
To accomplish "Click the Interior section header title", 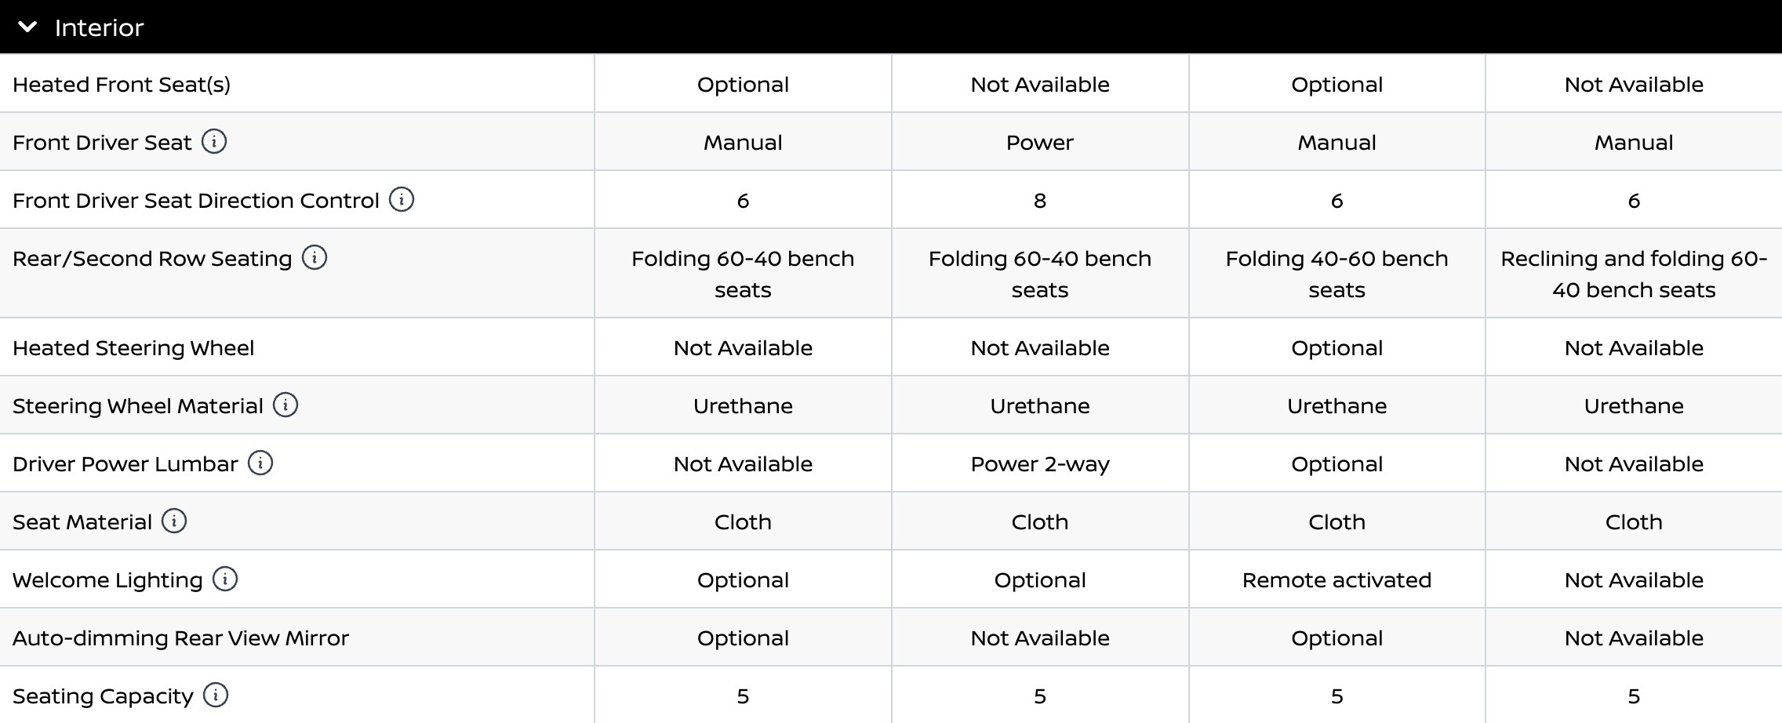I will click(x=99, y=28).
